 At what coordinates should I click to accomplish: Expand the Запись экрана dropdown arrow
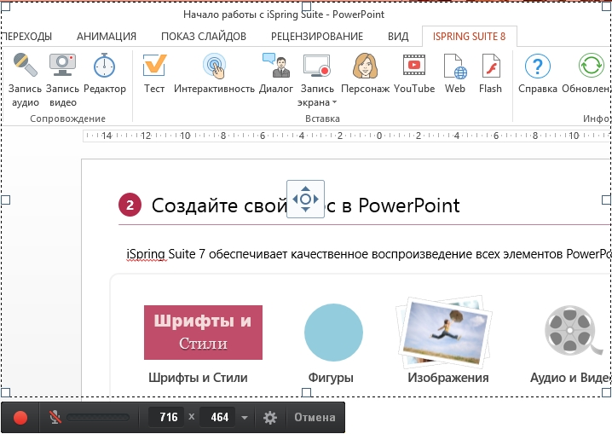(x=334, y=102)
